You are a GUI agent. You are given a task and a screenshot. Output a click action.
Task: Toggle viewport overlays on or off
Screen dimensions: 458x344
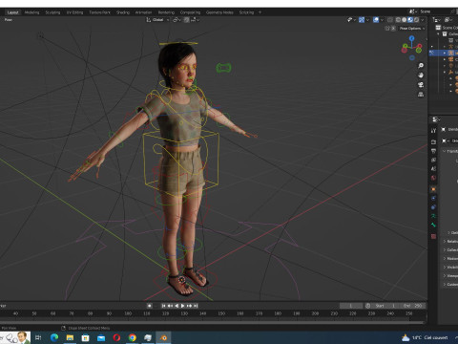tap(376, 20)
